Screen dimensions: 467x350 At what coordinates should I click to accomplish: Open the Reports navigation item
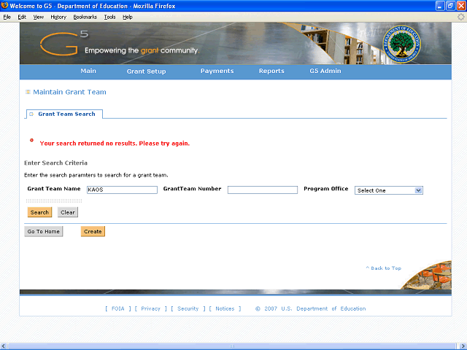click(271, 71)
